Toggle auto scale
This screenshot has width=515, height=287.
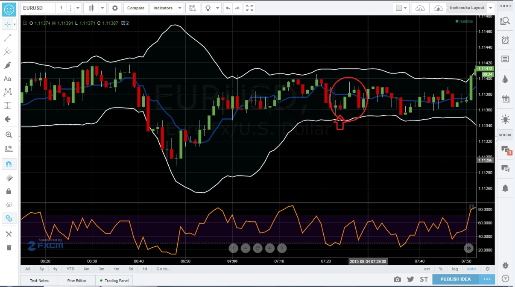coord(471,269)
